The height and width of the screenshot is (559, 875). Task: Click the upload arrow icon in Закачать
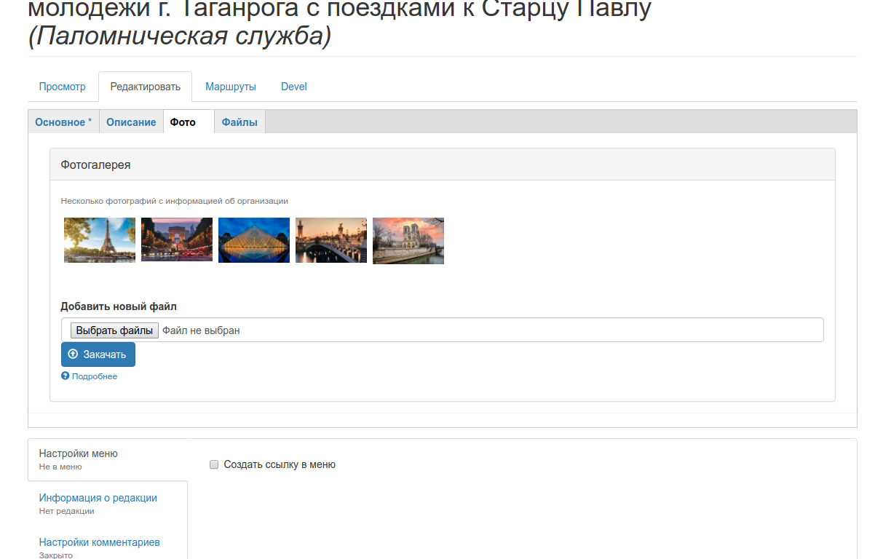[x=73, y=354]
